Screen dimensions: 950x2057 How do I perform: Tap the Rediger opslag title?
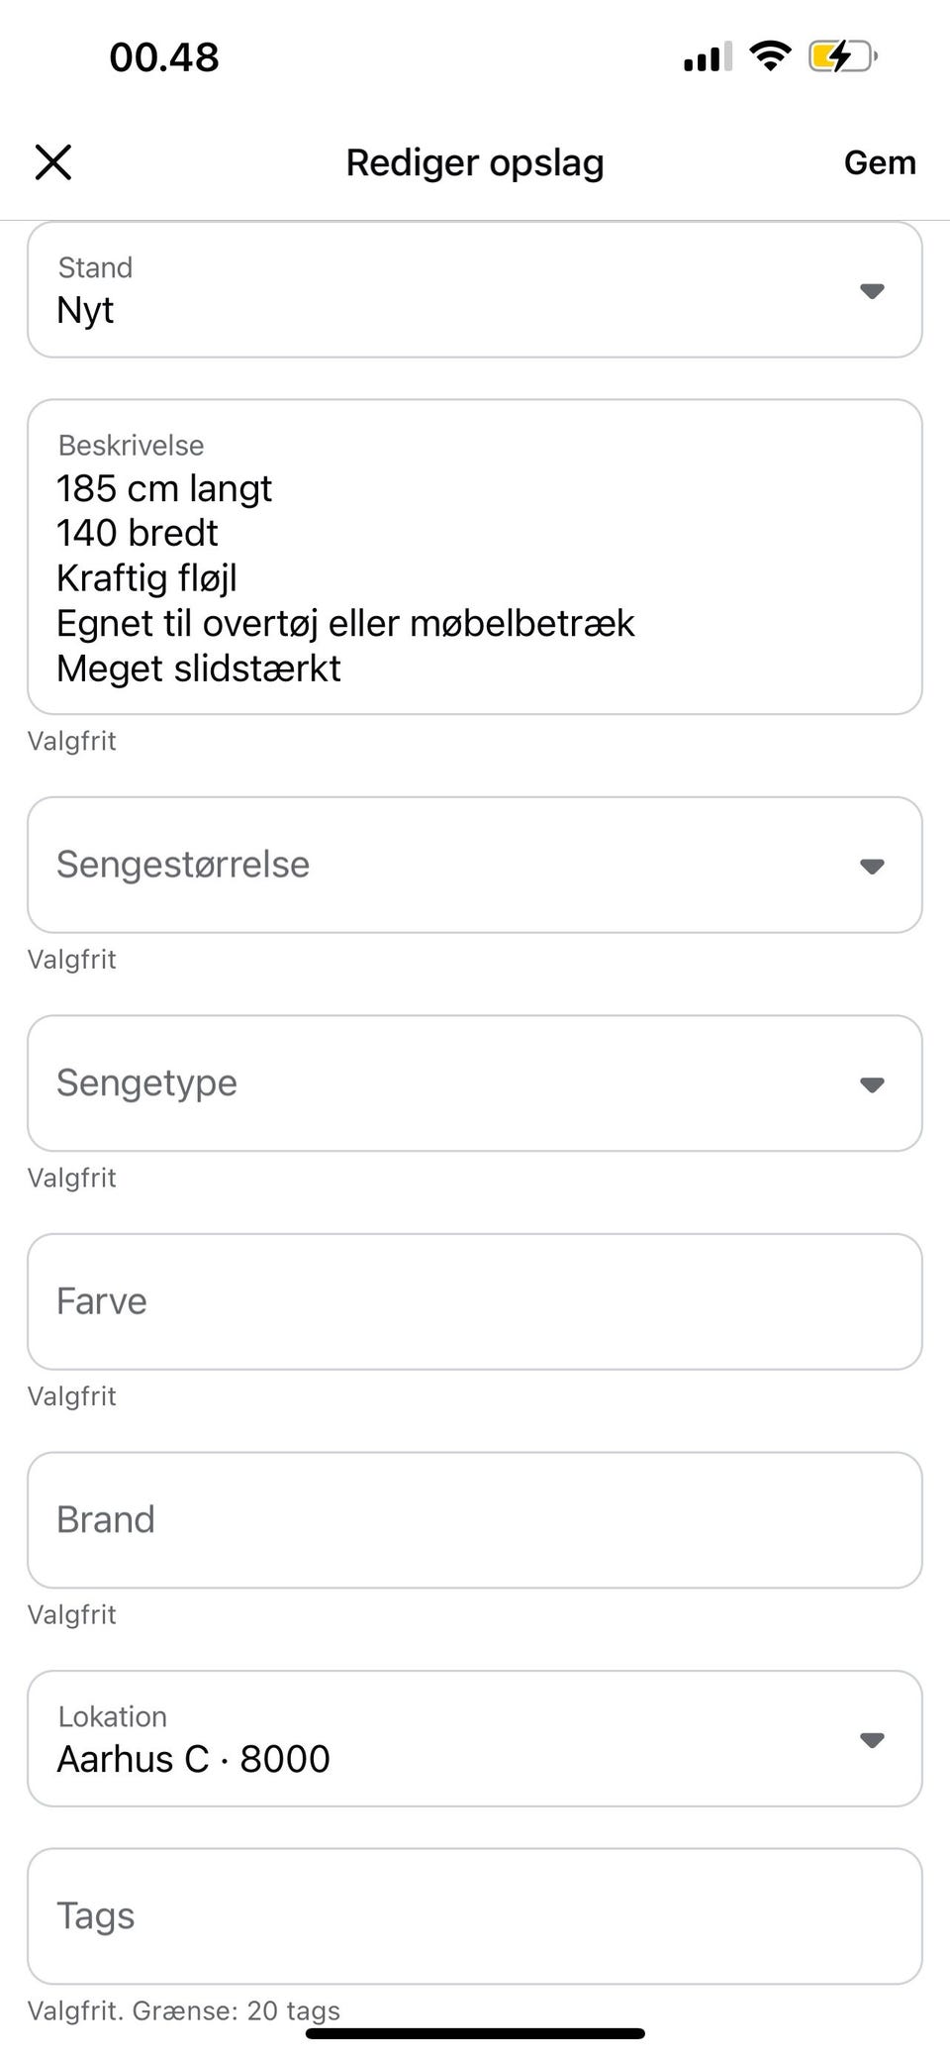(475, 162)
